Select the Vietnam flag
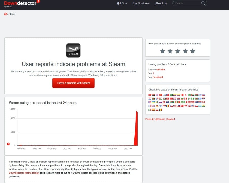The height and width of the screenshot is (183, 229). (161, 95)
